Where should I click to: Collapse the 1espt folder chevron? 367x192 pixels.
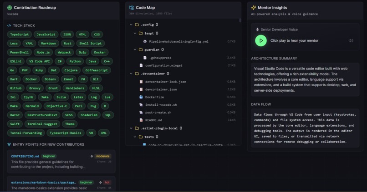135,33
